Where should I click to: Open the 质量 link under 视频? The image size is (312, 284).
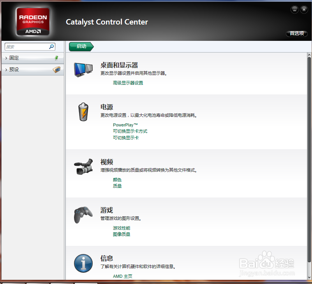(x=117, y=186)
